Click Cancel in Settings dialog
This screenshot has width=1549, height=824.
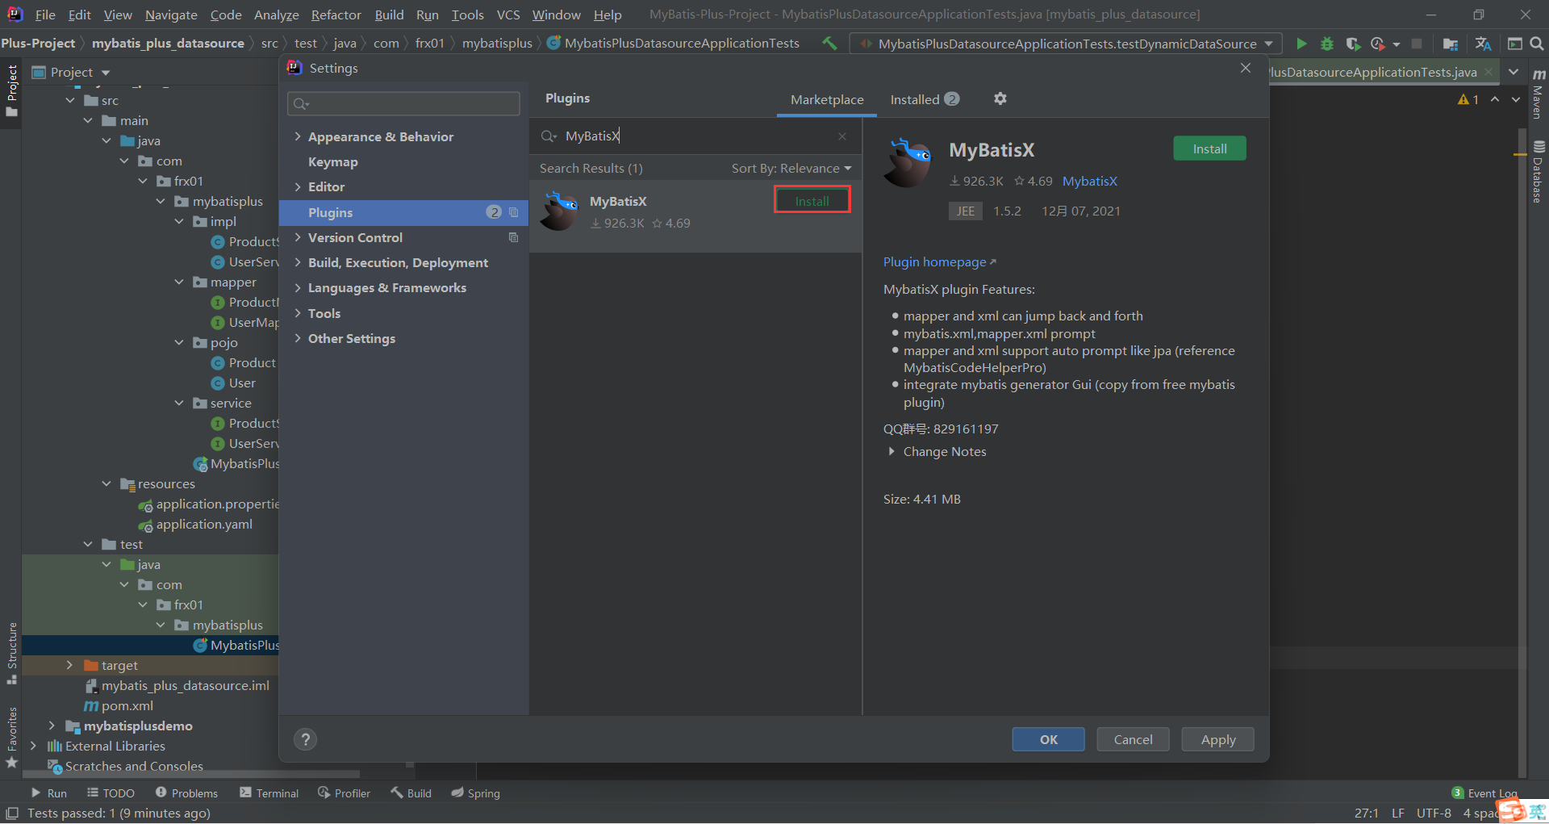coord(1133,739)
